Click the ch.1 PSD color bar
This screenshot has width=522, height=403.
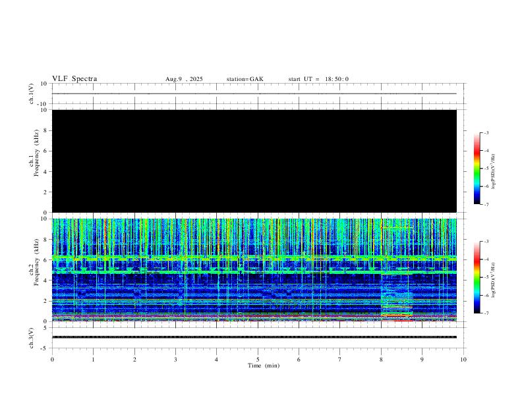coord(477,169)
